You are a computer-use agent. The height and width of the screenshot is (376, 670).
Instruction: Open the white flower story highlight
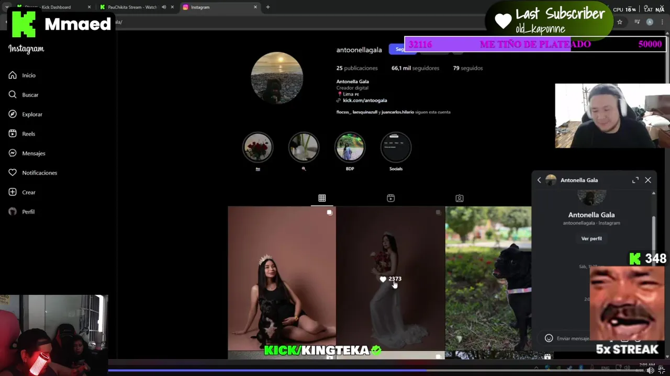pyautogui.click(x=304, y=147)
